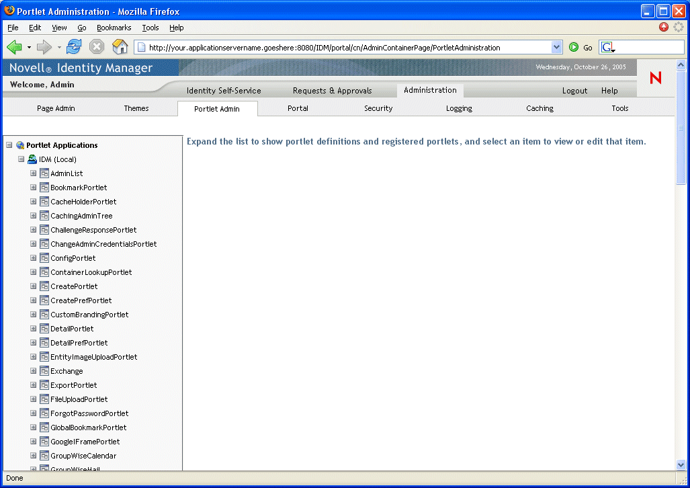
Task: Click the GoogleIFramePortlet icon
Action: (x=44, y=442)
